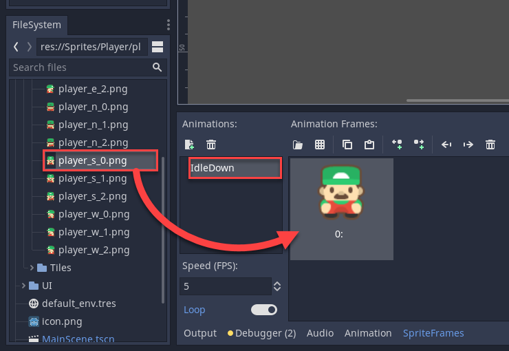
Task: Select default_env.tres file
Action: click(x=72, y=304)
